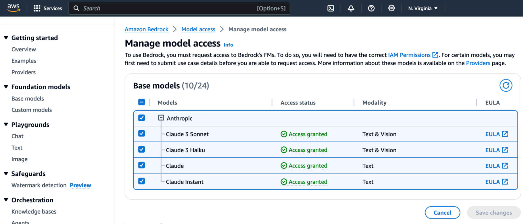Click the Amazon Bedrock breadcrumb

[x=147, y=29]
